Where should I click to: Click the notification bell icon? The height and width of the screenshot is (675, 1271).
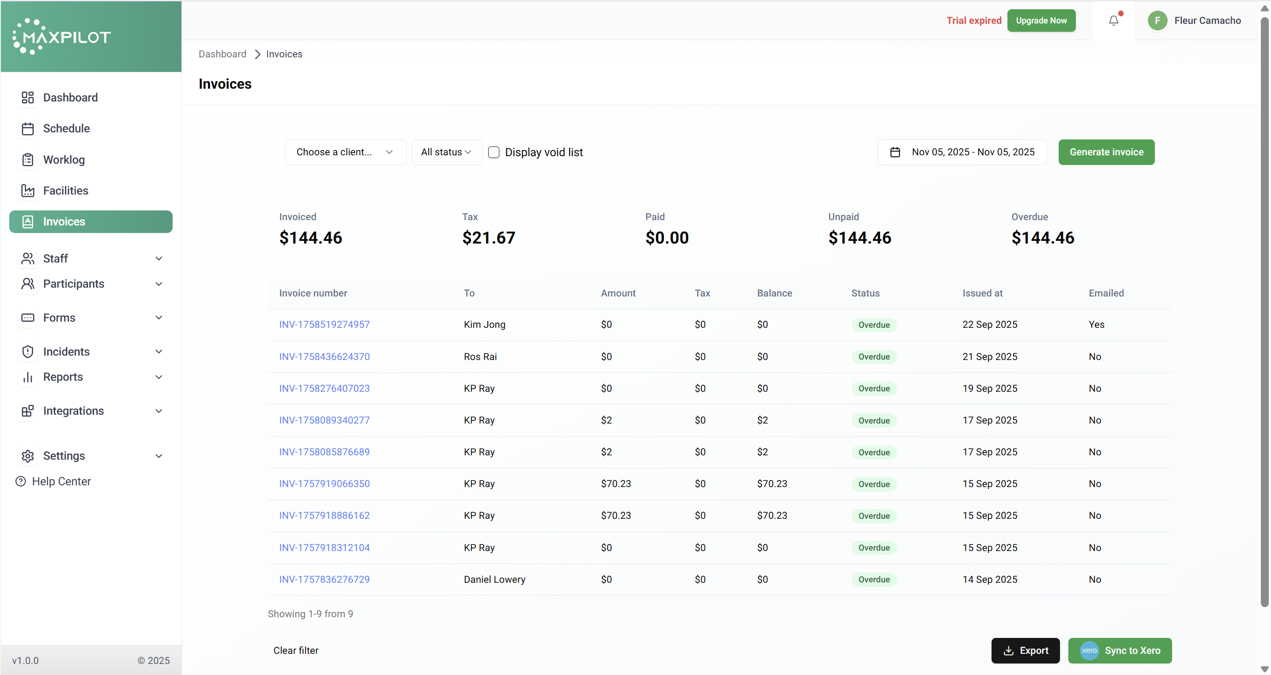pyautogui.click(x=1113, y=21)
